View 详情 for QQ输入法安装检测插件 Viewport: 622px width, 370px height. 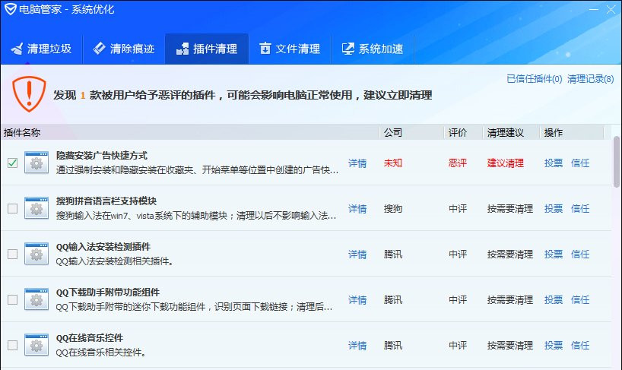(357, 255)
